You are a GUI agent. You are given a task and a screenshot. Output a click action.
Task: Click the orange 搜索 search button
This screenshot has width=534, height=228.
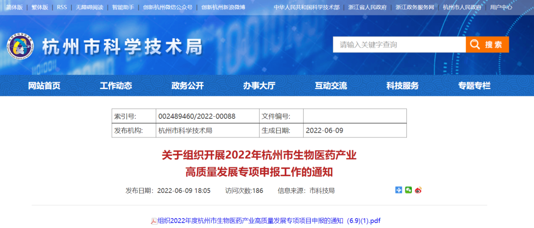tap(488, 45)
